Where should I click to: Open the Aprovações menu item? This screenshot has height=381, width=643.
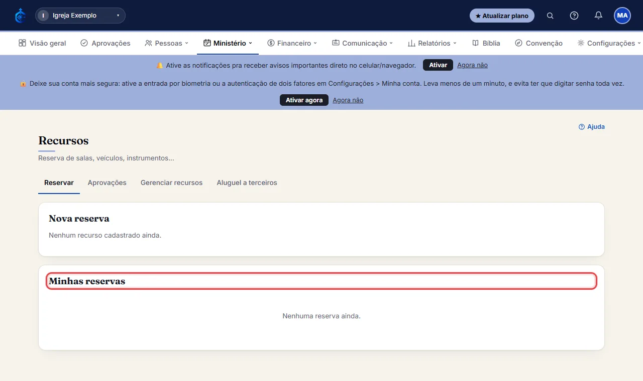point(105,43)
